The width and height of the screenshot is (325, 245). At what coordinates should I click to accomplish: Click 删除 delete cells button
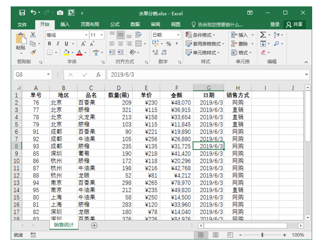pyautogui.click(x=243, y=44)
